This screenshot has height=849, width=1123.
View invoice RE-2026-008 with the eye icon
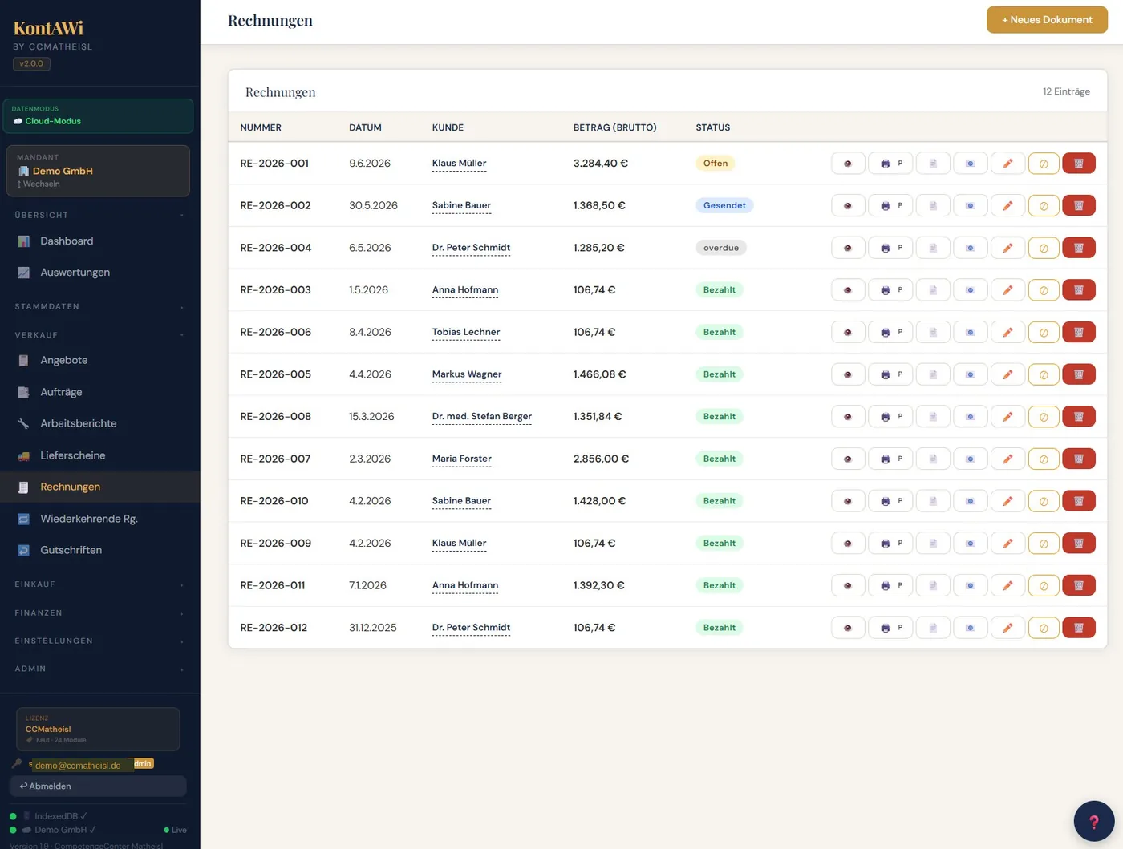(x=848, y=417)
